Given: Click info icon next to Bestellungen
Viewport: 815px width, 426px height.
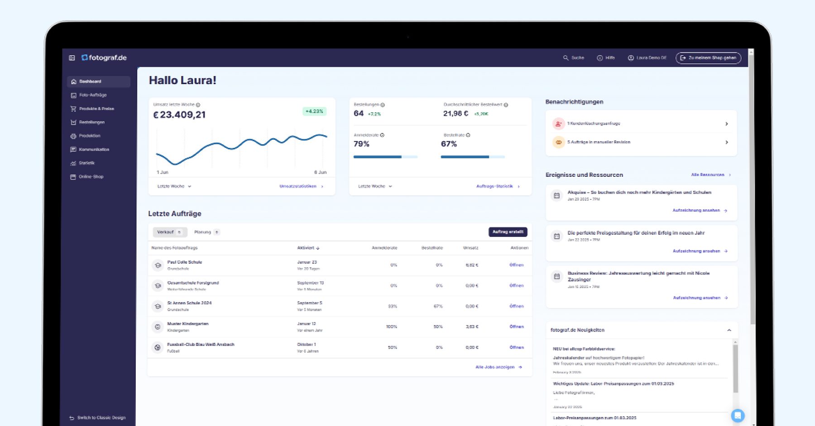Looking at the screenshot, I should click(383, 105).
